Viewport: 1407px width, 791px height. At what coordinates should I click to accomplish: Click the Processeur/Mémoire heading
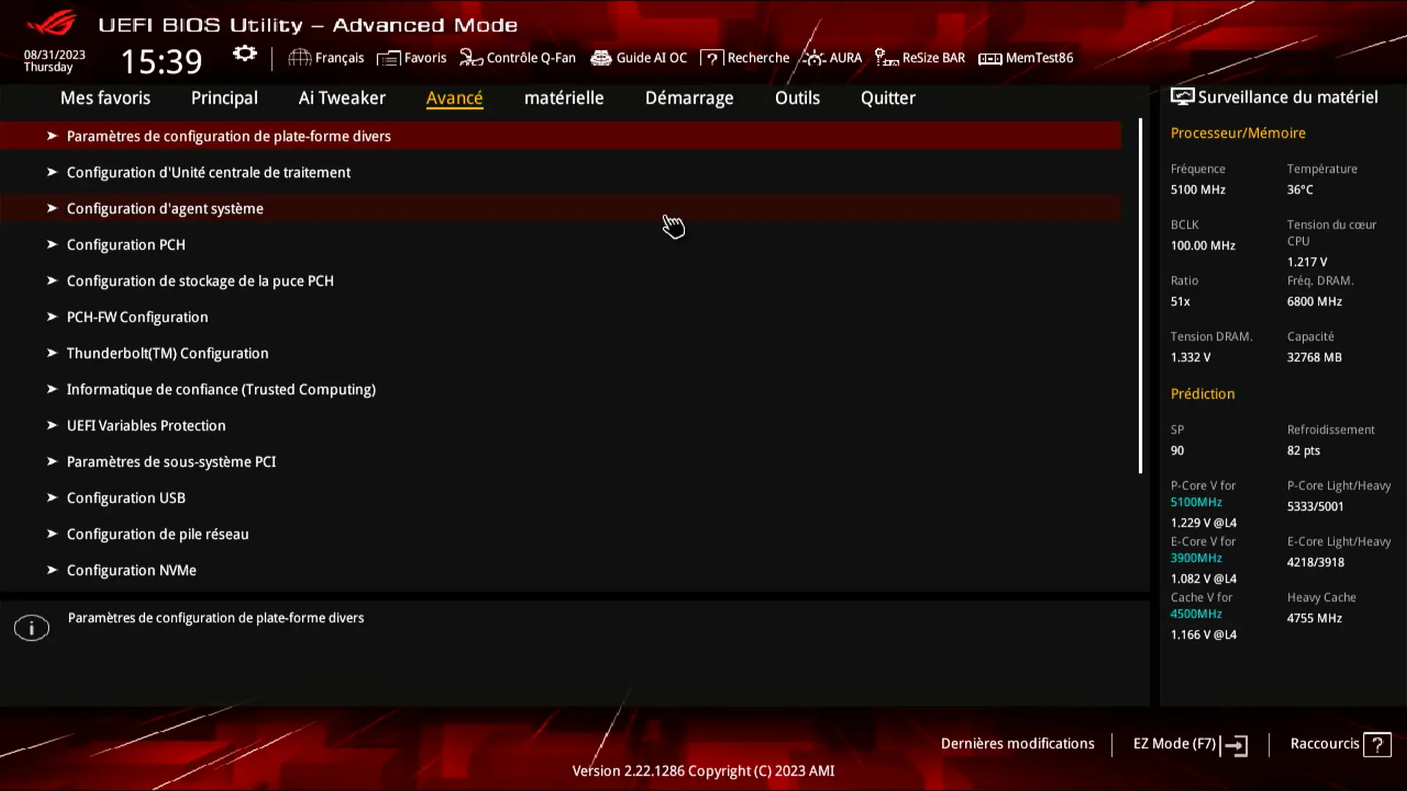tap(1238, 133)
